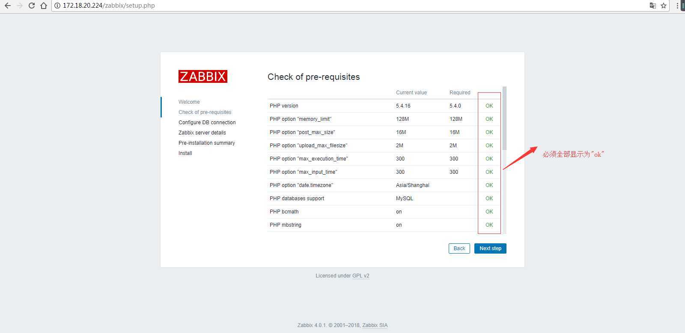The width and height of the screenshot is (685, 333).
Task: Click the PHP option "max_execution_time" label
Action: pos(309,159)
